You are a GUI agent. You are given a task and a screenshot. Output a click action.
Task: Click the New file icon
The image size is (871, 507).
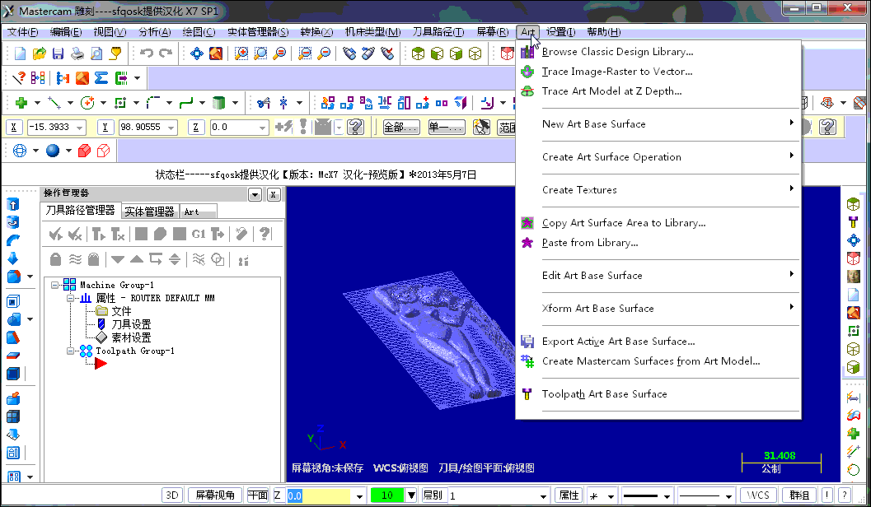[20, 53]
